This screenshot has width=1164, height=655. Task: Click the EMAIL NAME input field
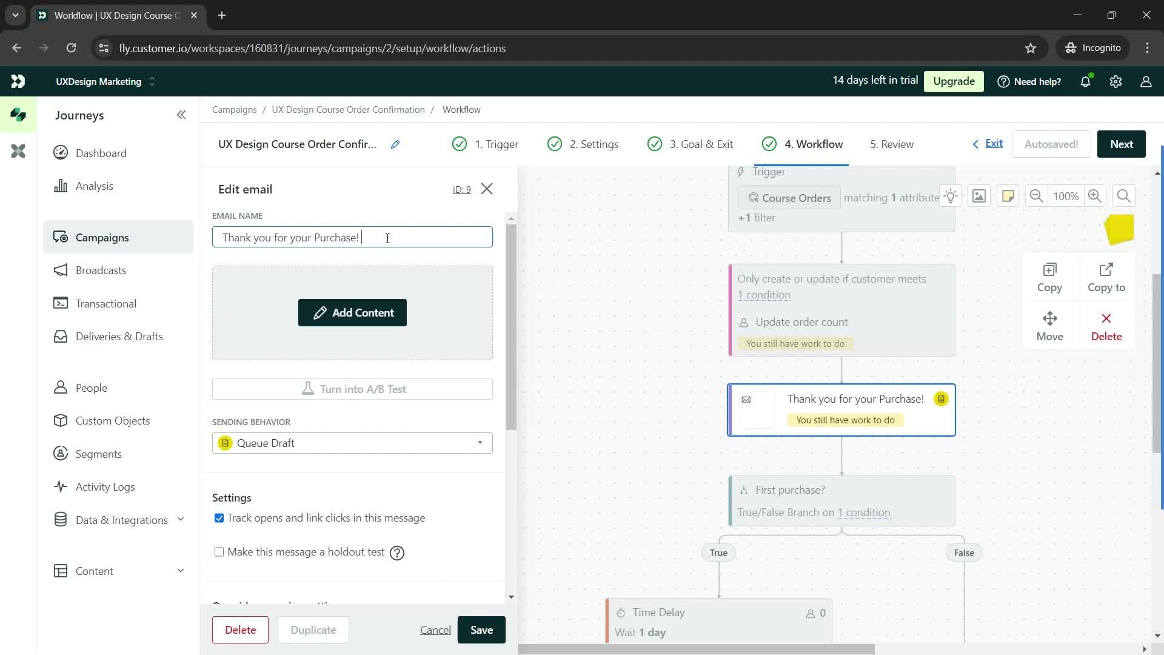353,237
